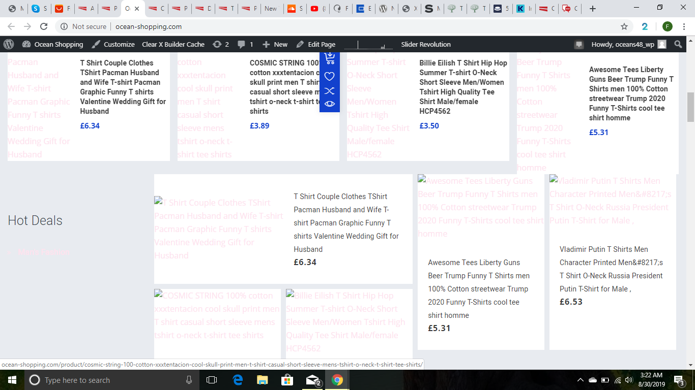Click the add-to-cart icon on the Cosmic String product
This screenshot has height=390, width=695.
point(329,58)
